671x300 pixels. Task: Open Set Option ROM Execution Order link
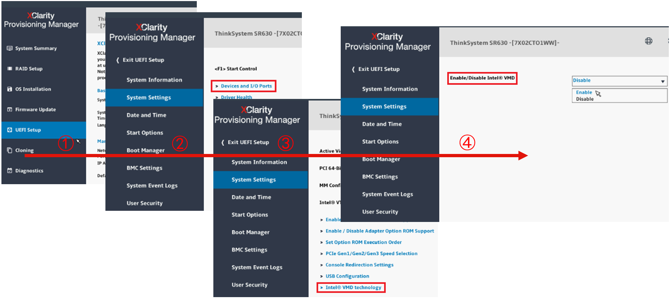363,242
